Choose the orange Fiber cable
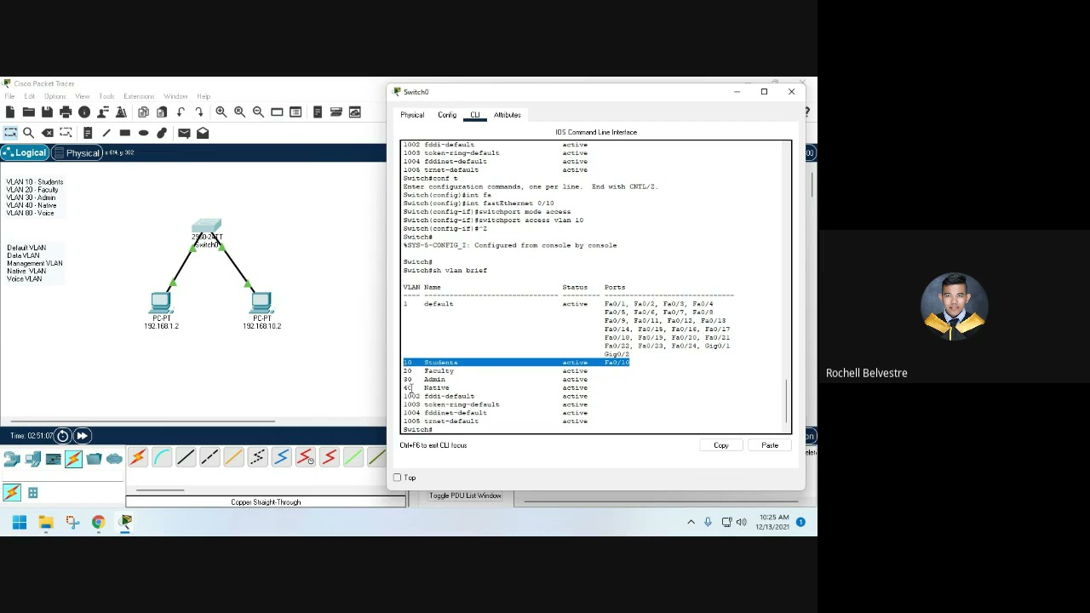Viewport: 1090px width, 613px height. click(x=233, y=458)
